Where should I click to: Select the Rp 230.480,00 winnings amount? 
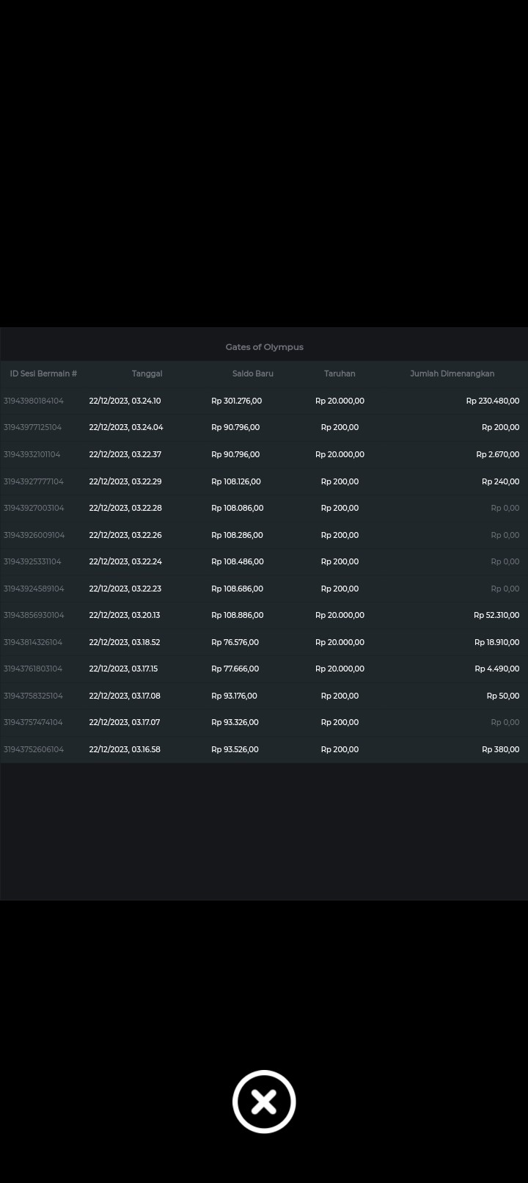(x=492, y=401)
